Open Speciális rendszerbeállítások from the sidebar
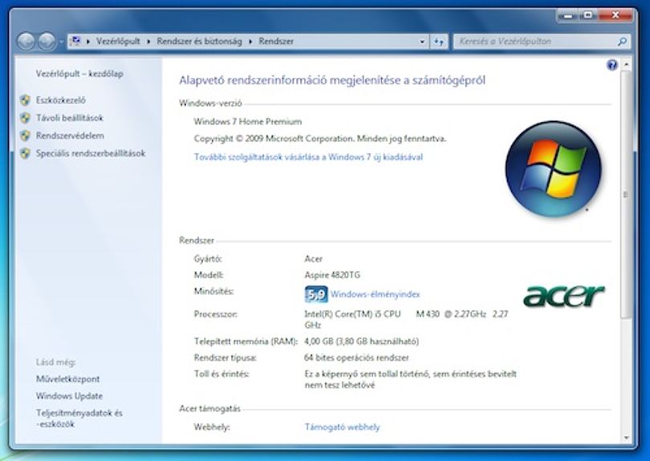Image resolution: width=650 pixels, height=461 pixels. pos(91,153)
